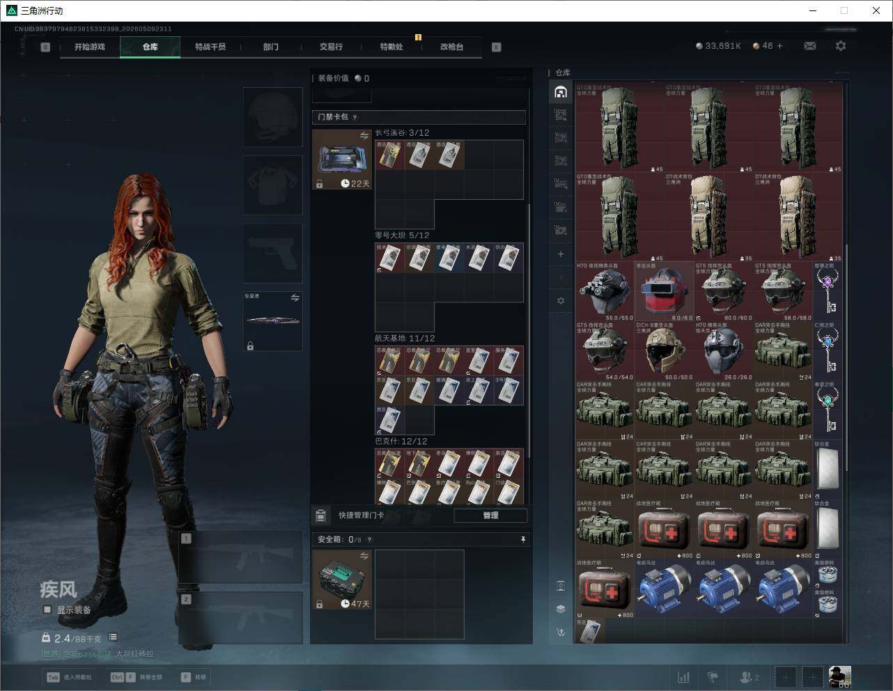Screen dimensions: 893x691
Task: Select the empty body armor equipment slot
Action: (x=272, y=185)
